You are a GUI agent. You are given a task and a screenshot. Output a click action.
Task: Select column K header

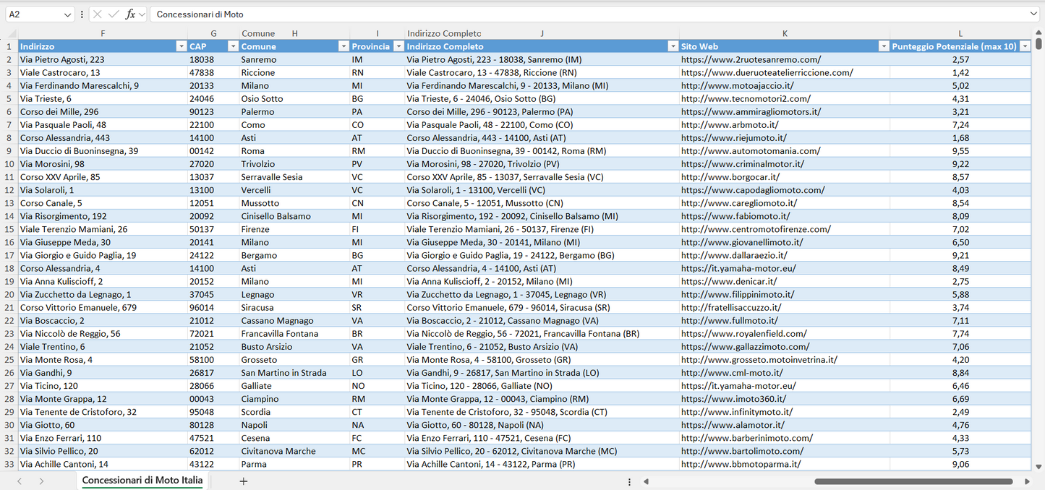[x=785, y=33]
